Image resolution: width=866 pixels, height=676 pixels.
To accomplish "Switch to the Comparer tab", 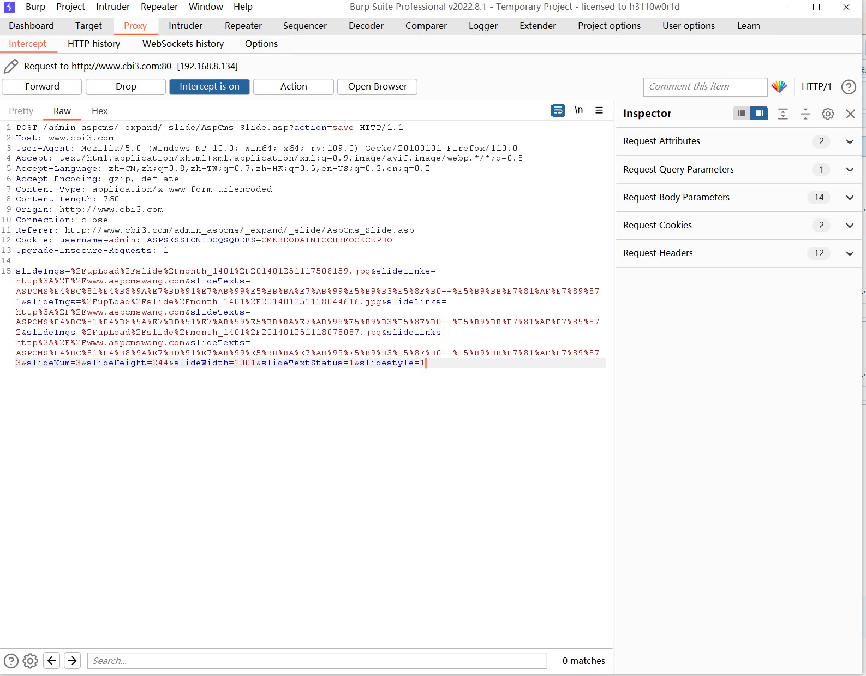I will 426,26.
